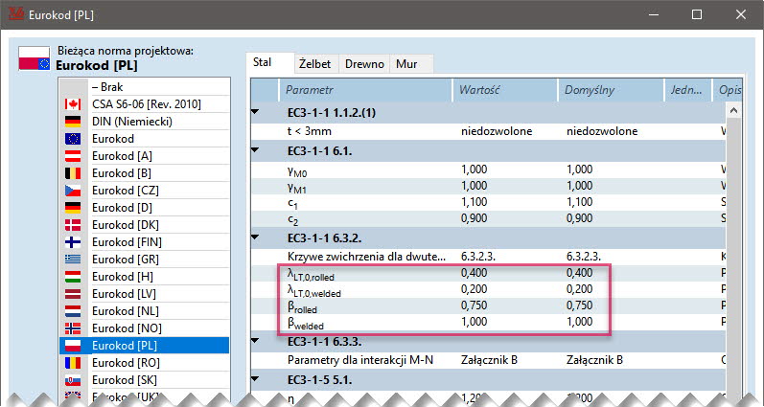Collapse the EC3-1-1 6.3.2. group
Screen dimensions: 764x407
[x=255, y=237]
